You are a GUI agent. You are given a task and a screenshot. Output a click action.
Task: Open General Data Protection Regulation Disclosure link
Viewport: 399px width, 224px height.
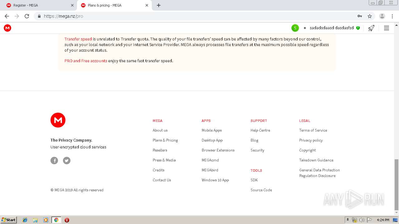(x=320, y=173)
